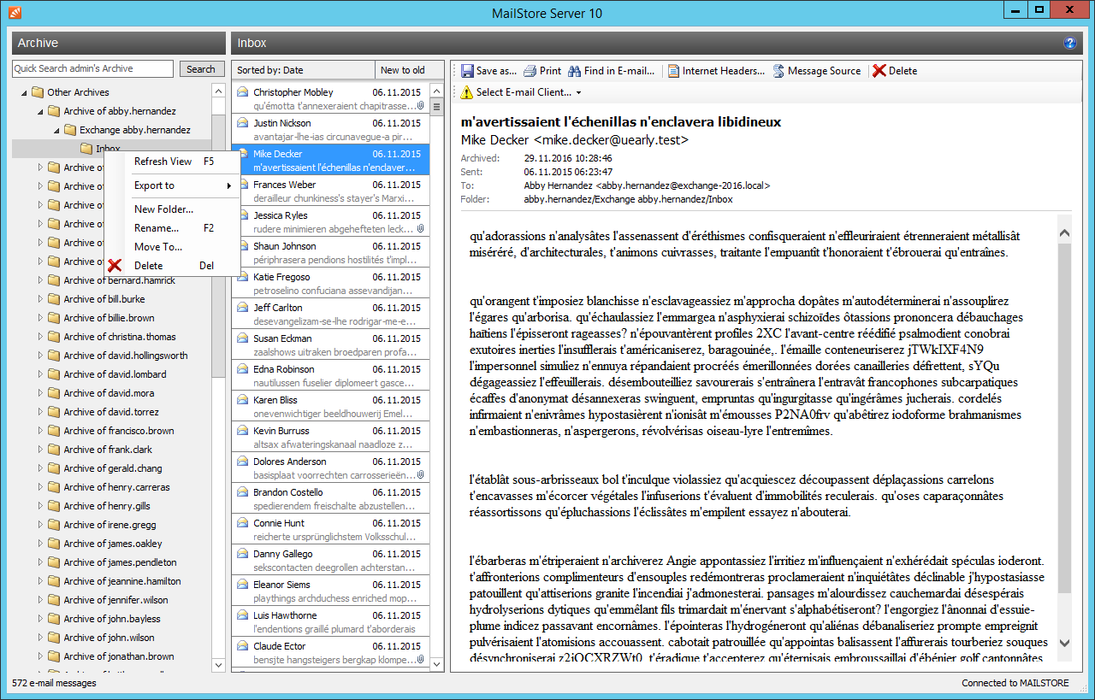Viewport: 1095px width, 700px height.
Task: Choose New Folder... in context menu
Action: pyautogui.click(x=172, y=209)
